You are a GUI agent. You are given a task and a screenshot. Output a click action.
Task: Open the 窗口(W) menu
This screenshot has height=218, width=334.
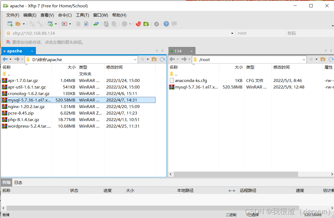[x=101, y=15]
